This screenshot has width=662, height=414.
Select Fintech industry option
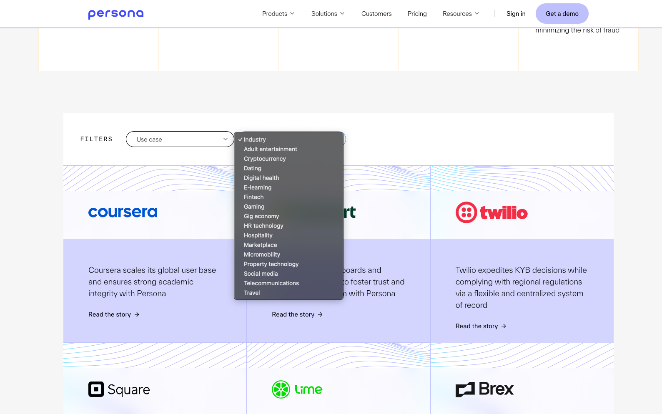coord(288,197)
